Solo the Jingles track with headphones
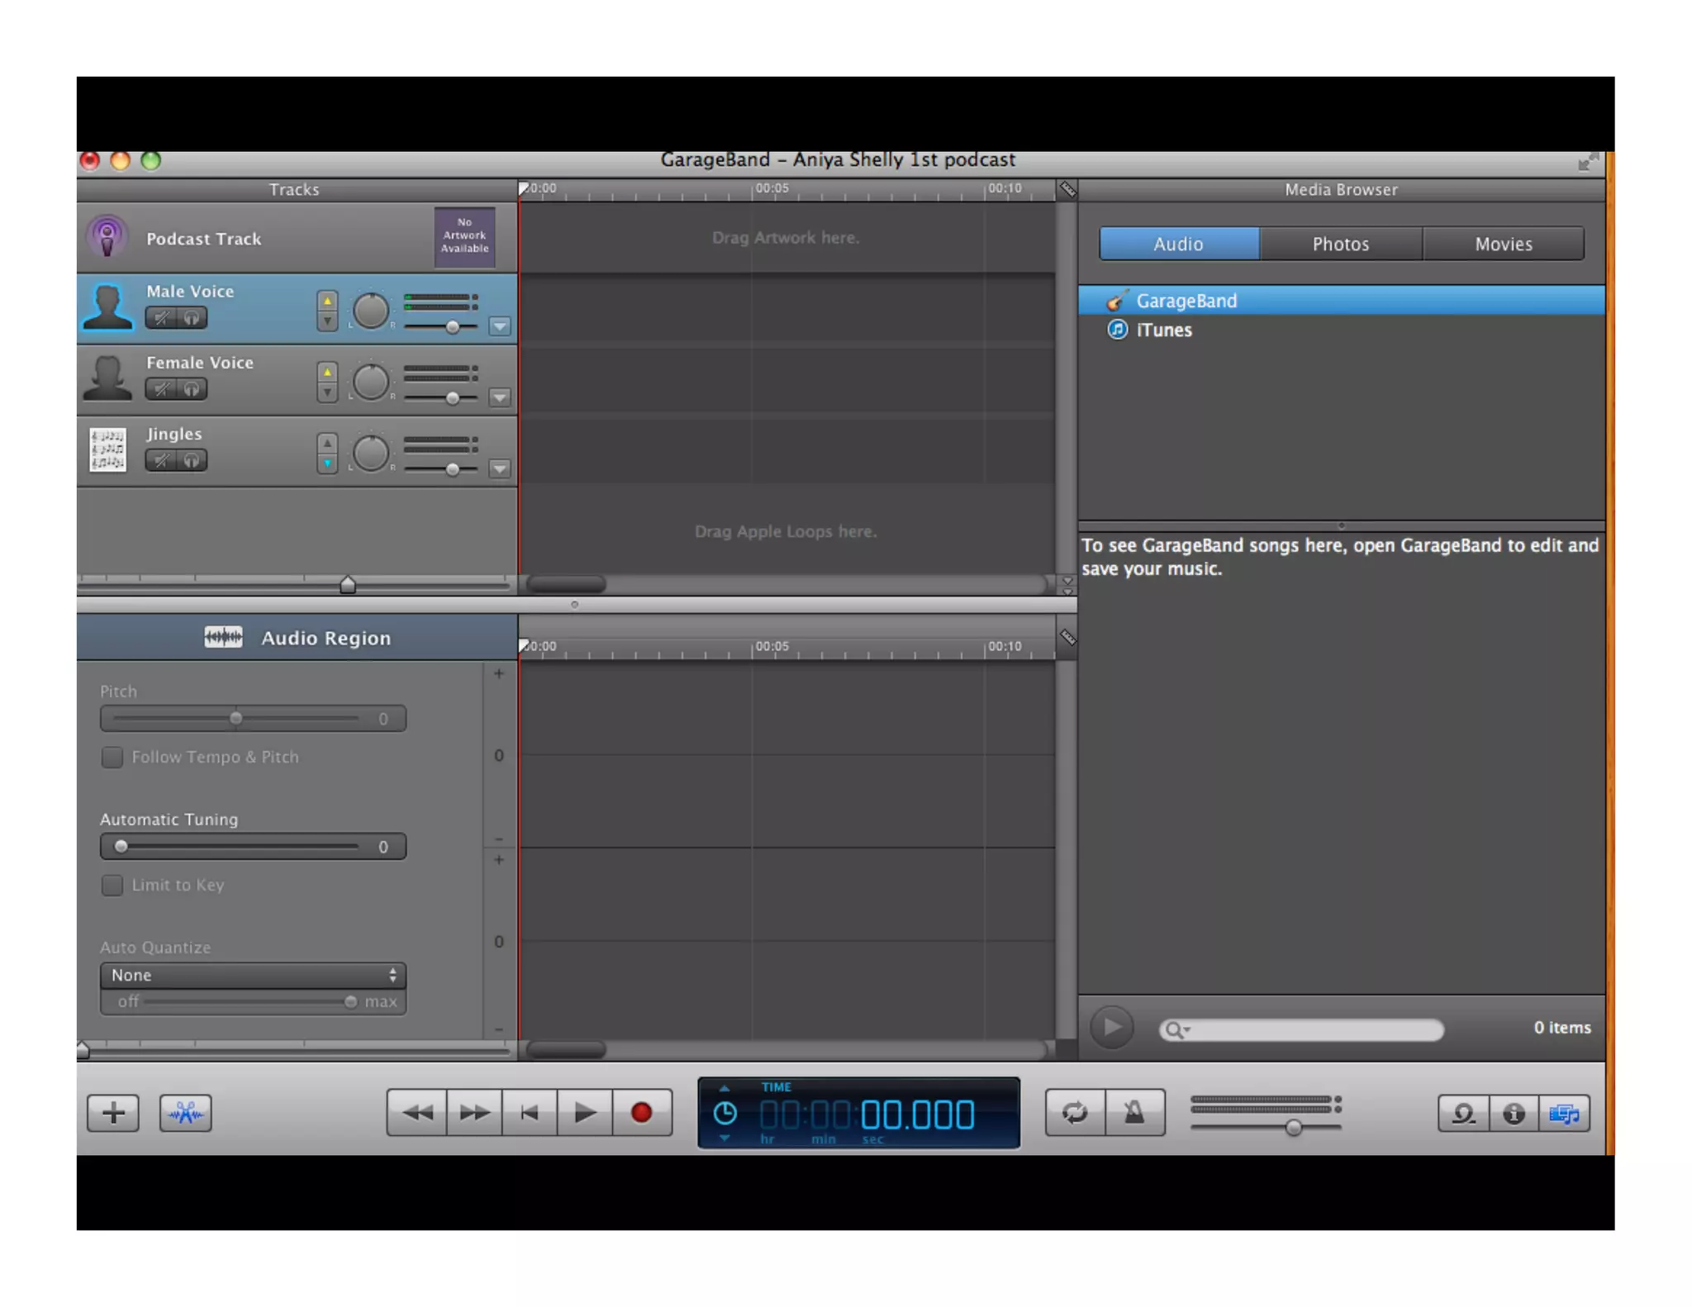The width and height of the screenshot is (1692, 1307). coord(192,460)
